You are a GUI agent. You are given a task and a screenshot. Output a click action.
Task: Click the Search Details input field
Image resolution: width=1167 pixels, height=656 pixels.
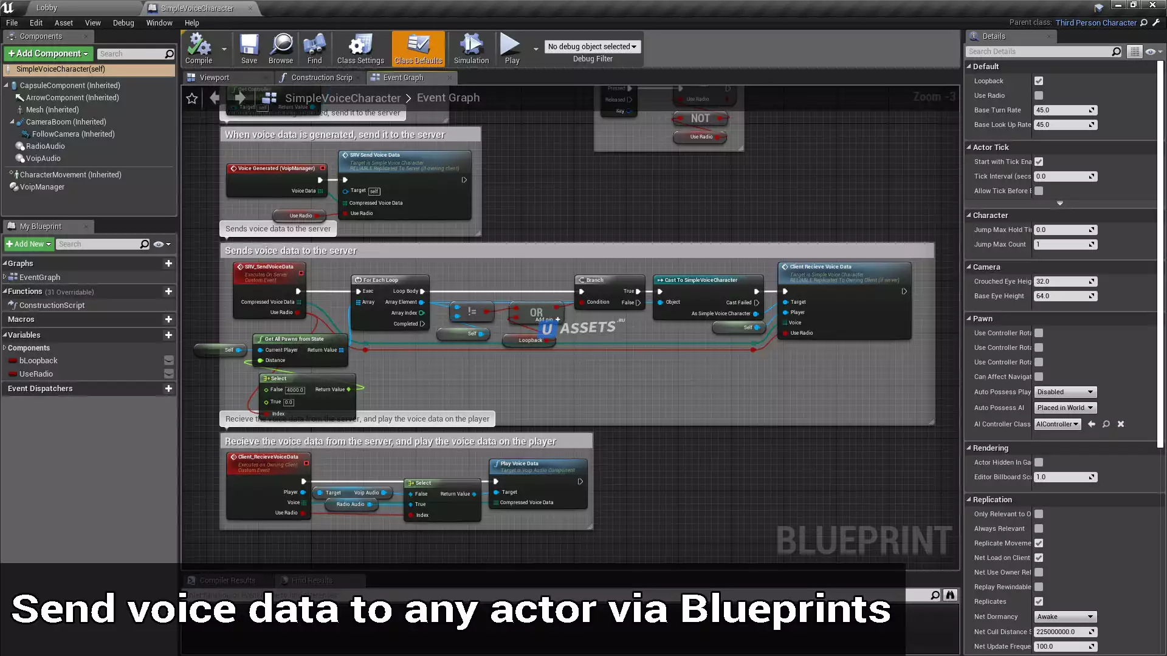(x=1038, y=52)
